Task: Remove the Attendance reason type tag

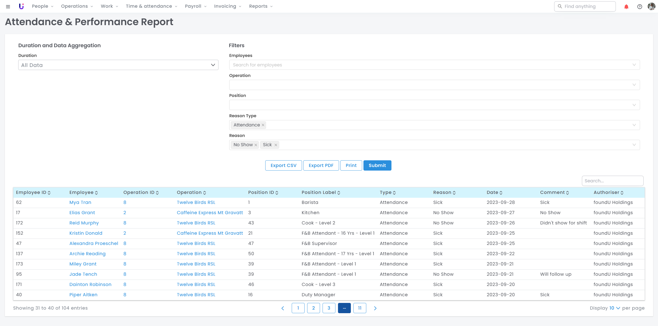Action: tap(263, 125)
